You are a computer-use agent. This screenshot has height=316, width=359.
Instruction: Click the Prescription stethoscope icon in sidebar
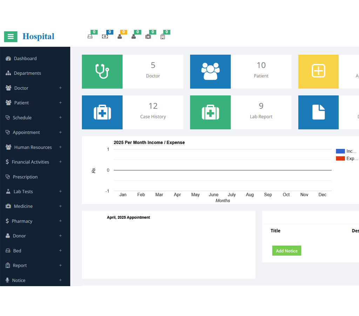coord(8,177)
